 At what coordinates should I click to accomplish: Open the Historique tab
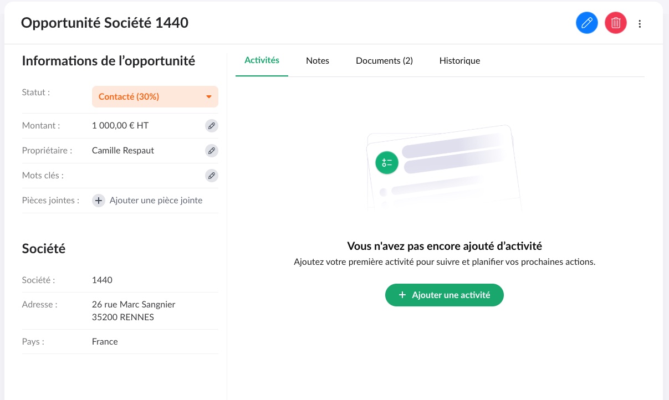459,61
